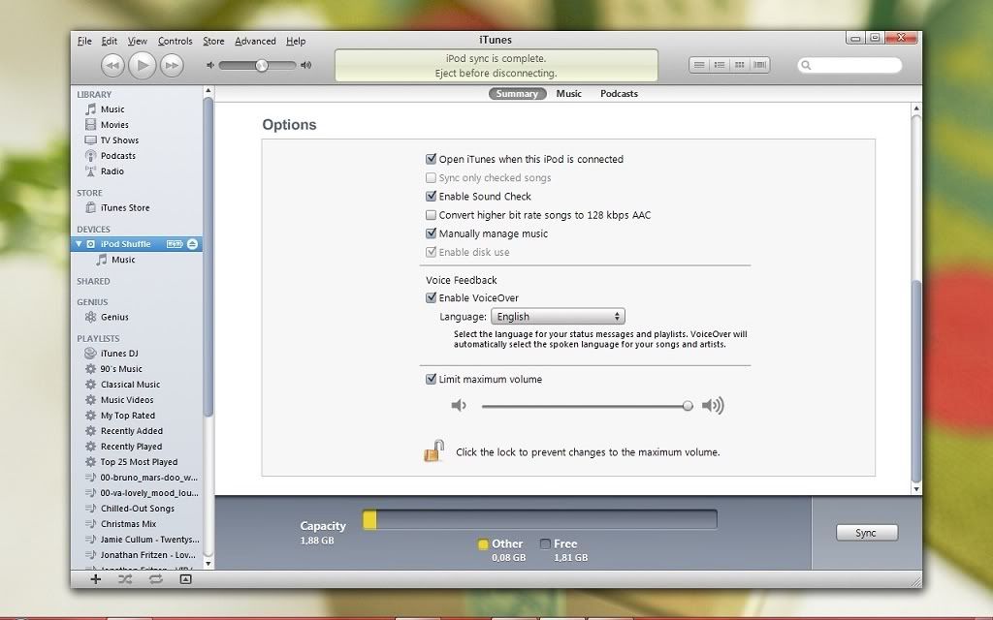Viewport: 993px width, 620px height.
Task: Open the Advanced menu
Action: (255, 41)
